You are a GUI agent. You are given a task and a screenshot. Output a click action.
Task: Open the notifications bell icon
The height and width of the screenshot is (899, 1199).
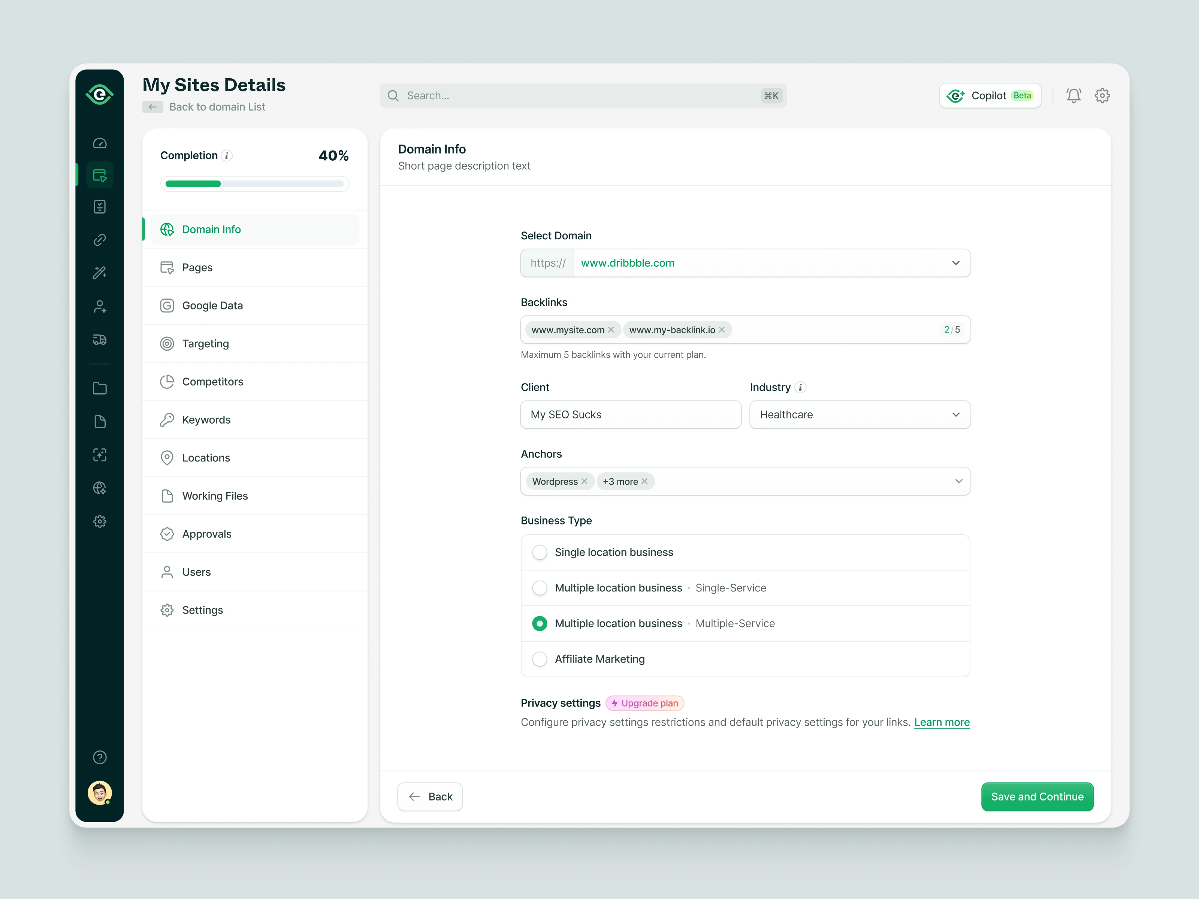[x=1073, y=96]
